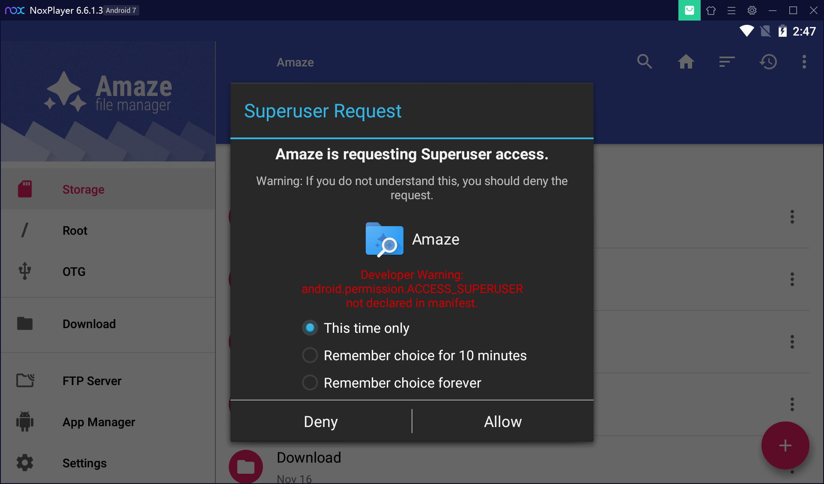The height and width of the screenshot is (484, 824).
Task: Click the FTP Server folder icon
Action: (x=25, y=380)
